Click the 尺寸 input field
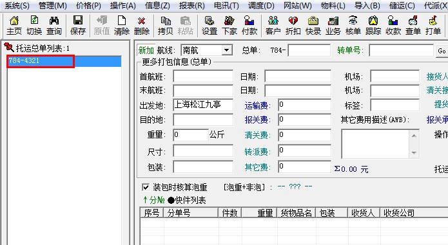 point(203,151)
